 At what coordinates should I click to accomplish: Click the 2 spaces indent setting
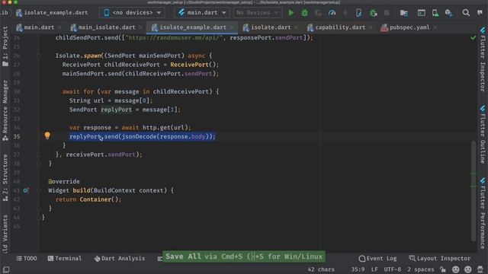(x=420, y=269)
